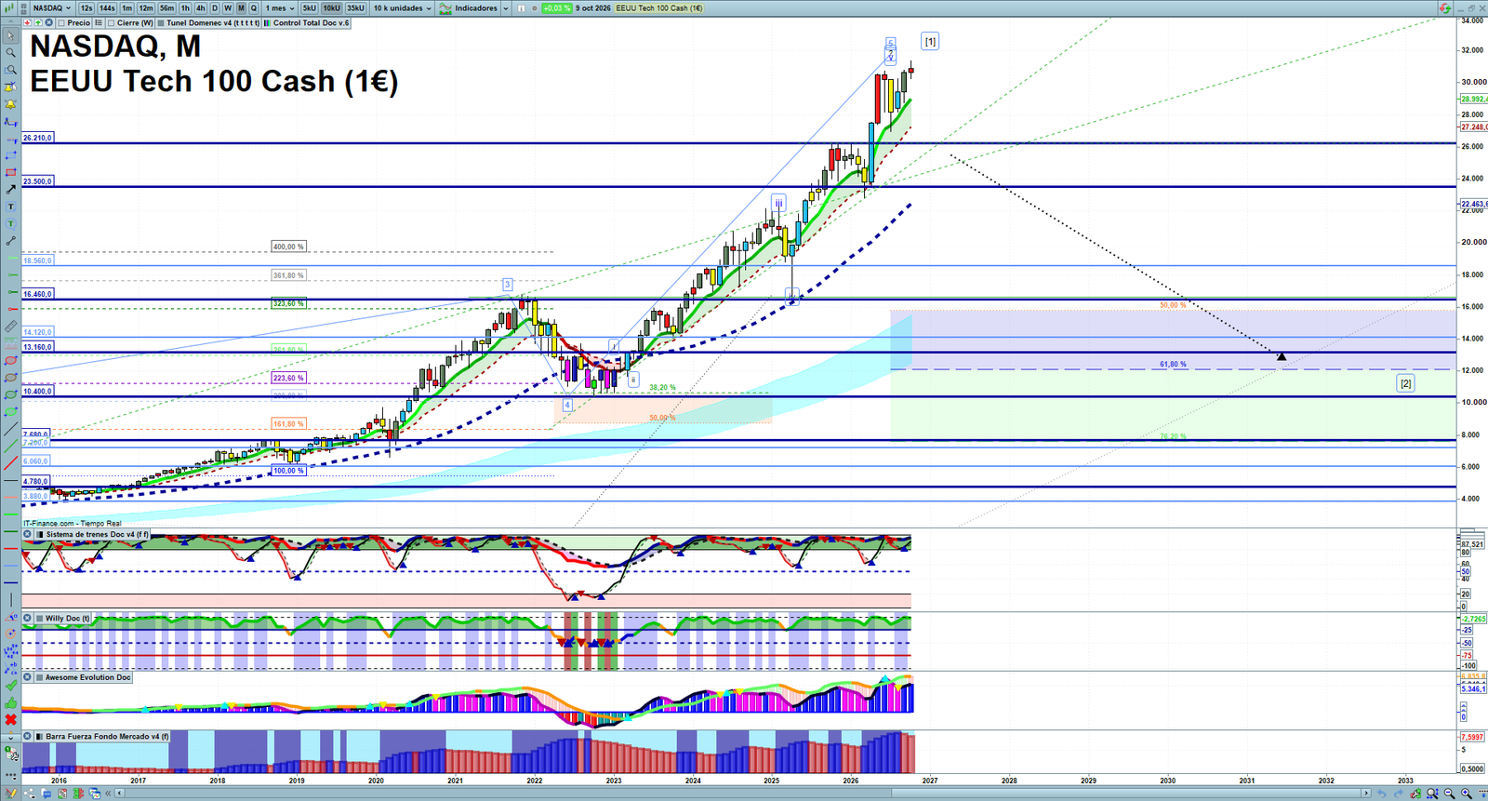Switch to the W weekly timeframe

(228, 8)
